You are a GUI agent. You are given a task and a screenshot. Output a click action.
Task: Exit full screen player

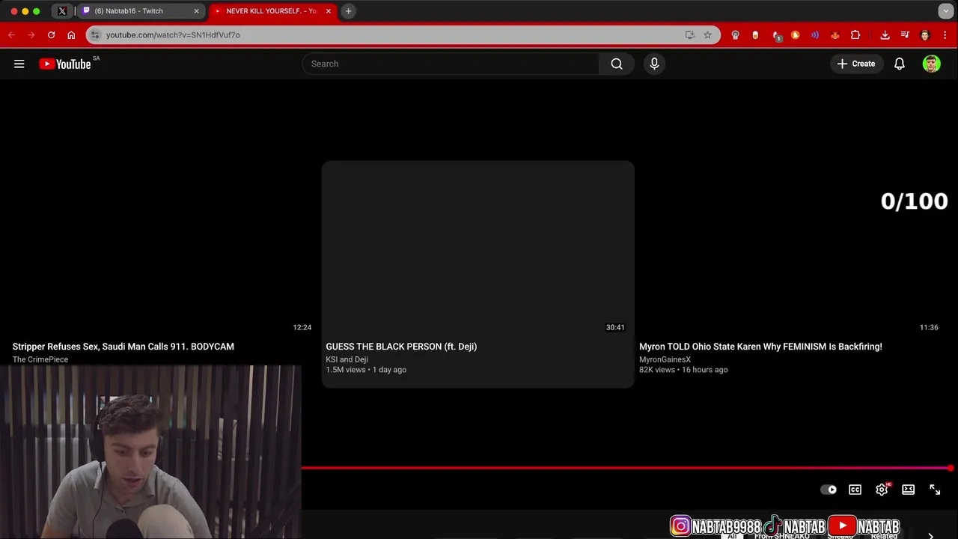pyautogui.click(x=935, y=490)
